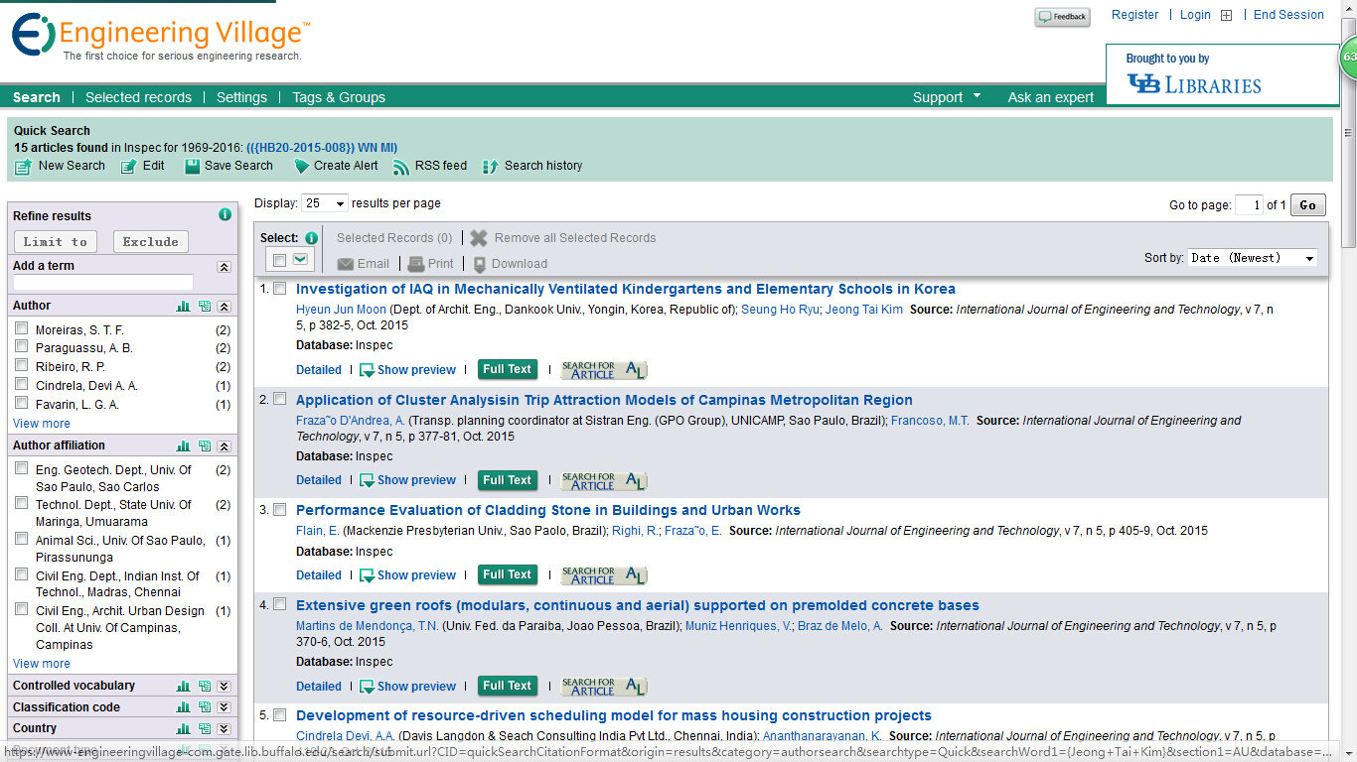Select the checkbox on result 1 about Korean kindergartens

pyautogui.click(x=279, y=287)
